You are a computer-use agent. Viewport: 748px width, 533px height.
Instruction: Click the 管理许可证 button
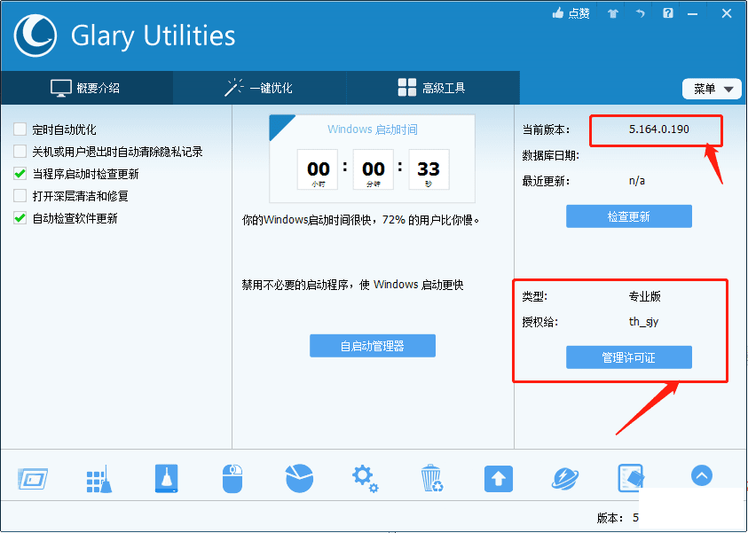629,357
